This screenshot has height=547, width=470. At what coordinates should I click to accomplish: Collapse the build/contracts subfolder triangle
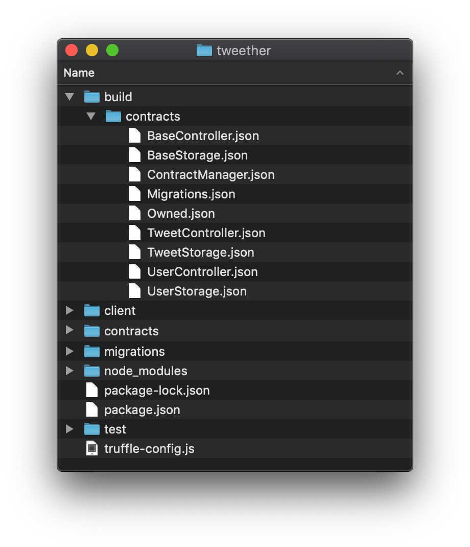(x=91, y=116)
